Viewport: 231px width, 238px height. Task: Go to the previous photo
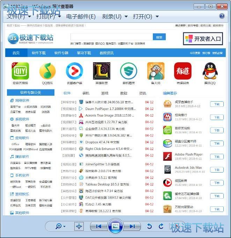(x=98, y=226)
